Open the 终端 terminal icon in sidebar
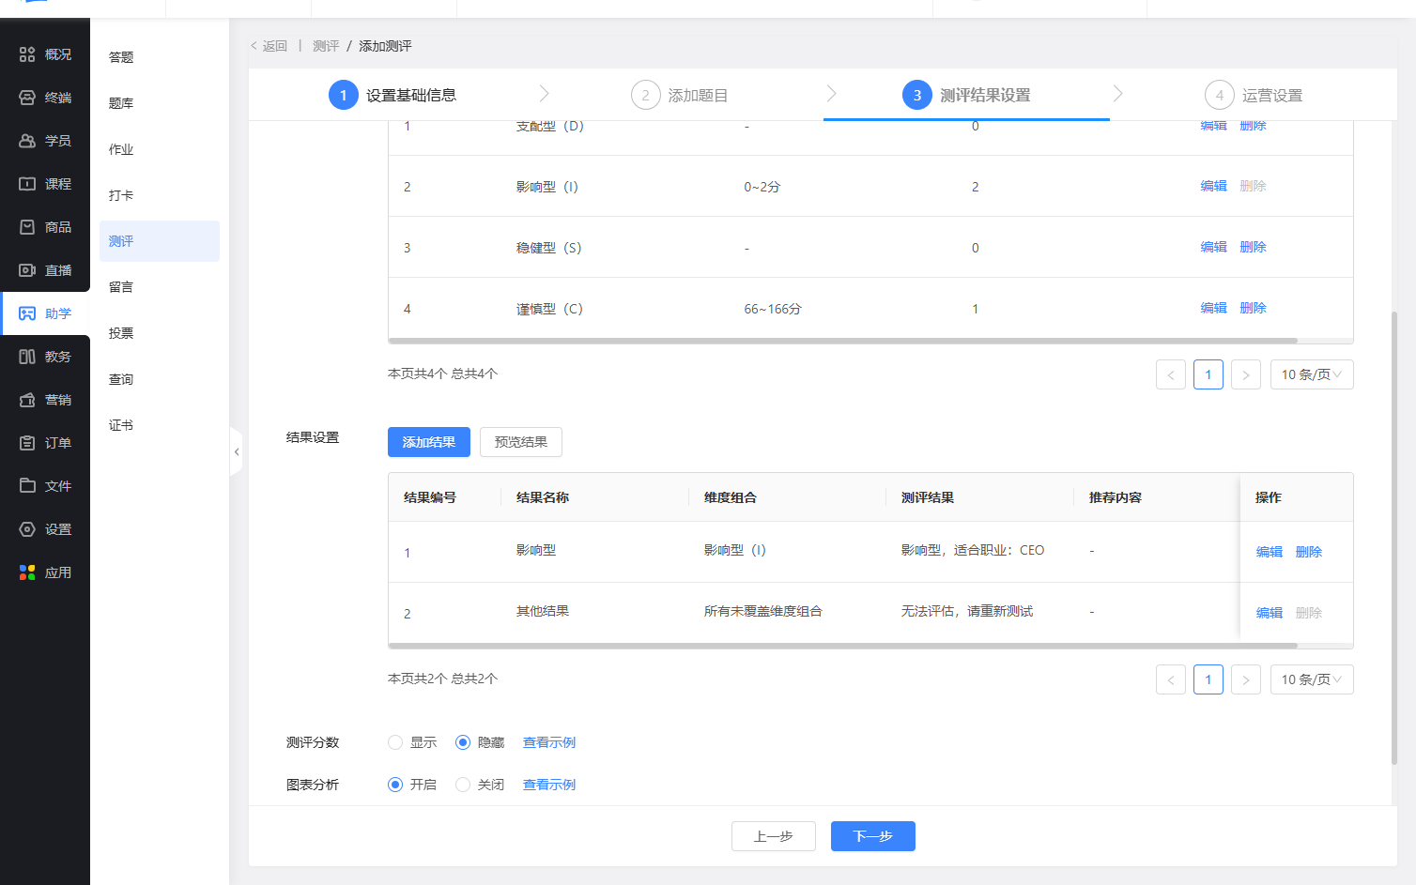This screenshot has width=1416, height=885. 27,98
